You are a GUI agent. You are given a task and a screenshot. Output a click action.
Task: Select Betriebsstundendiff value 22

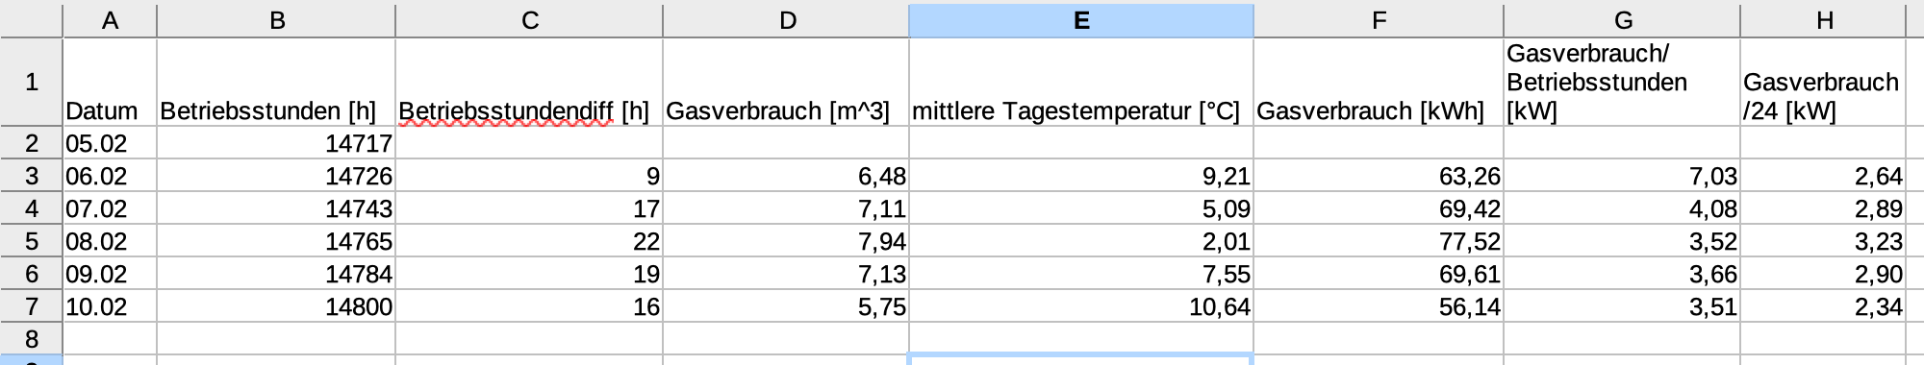click(x=529, y=241)
